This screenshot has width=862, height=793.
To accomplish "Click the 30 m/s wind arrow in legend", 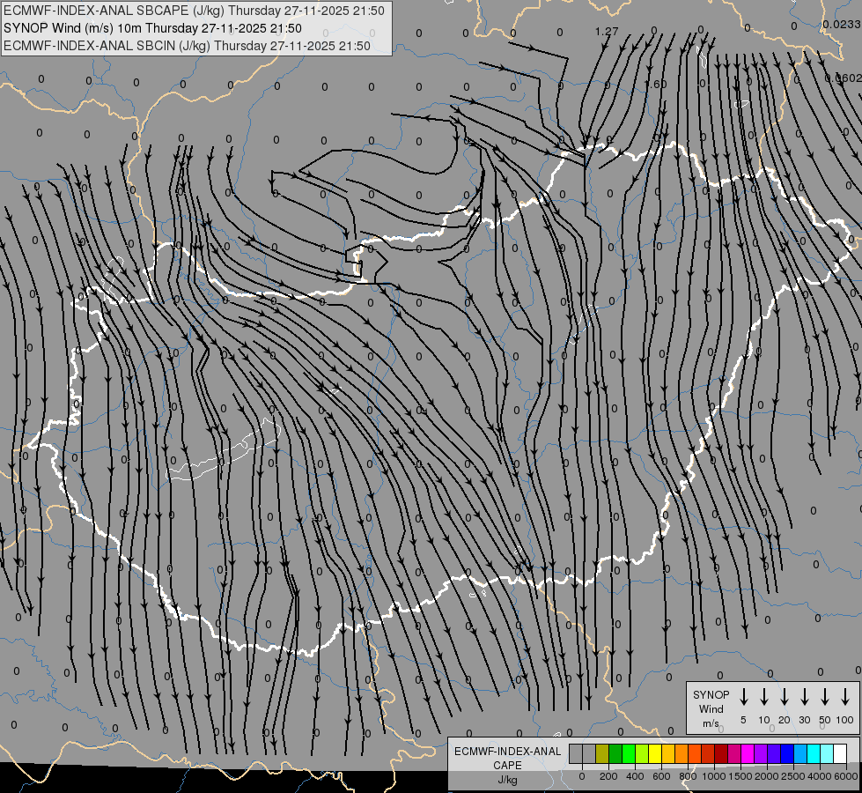I will (x=804, y=696).
